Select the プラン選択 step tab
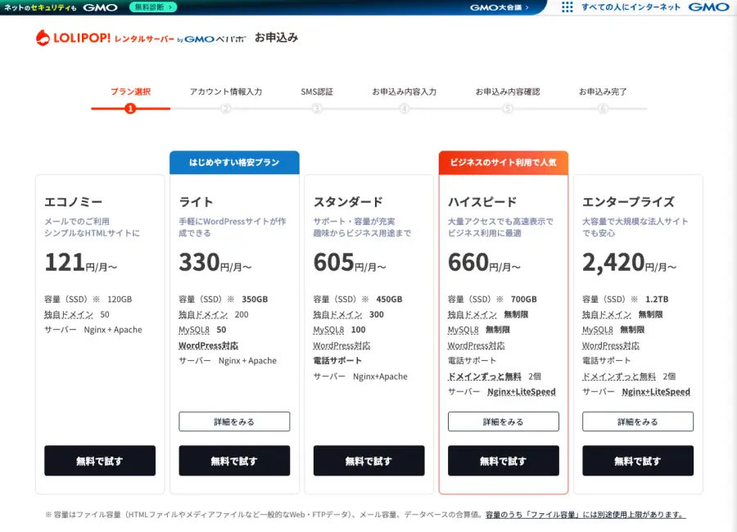 [x=130, y=92]
